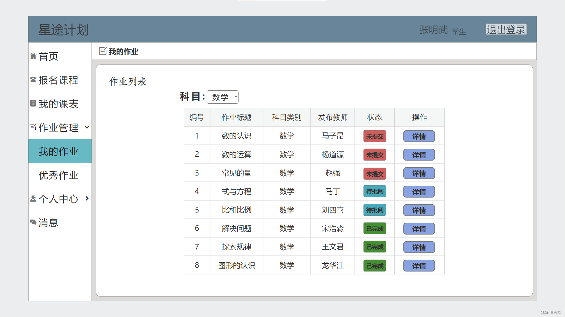Click the 退出登录 logout button
565x317 pixels.
[506, 29]
